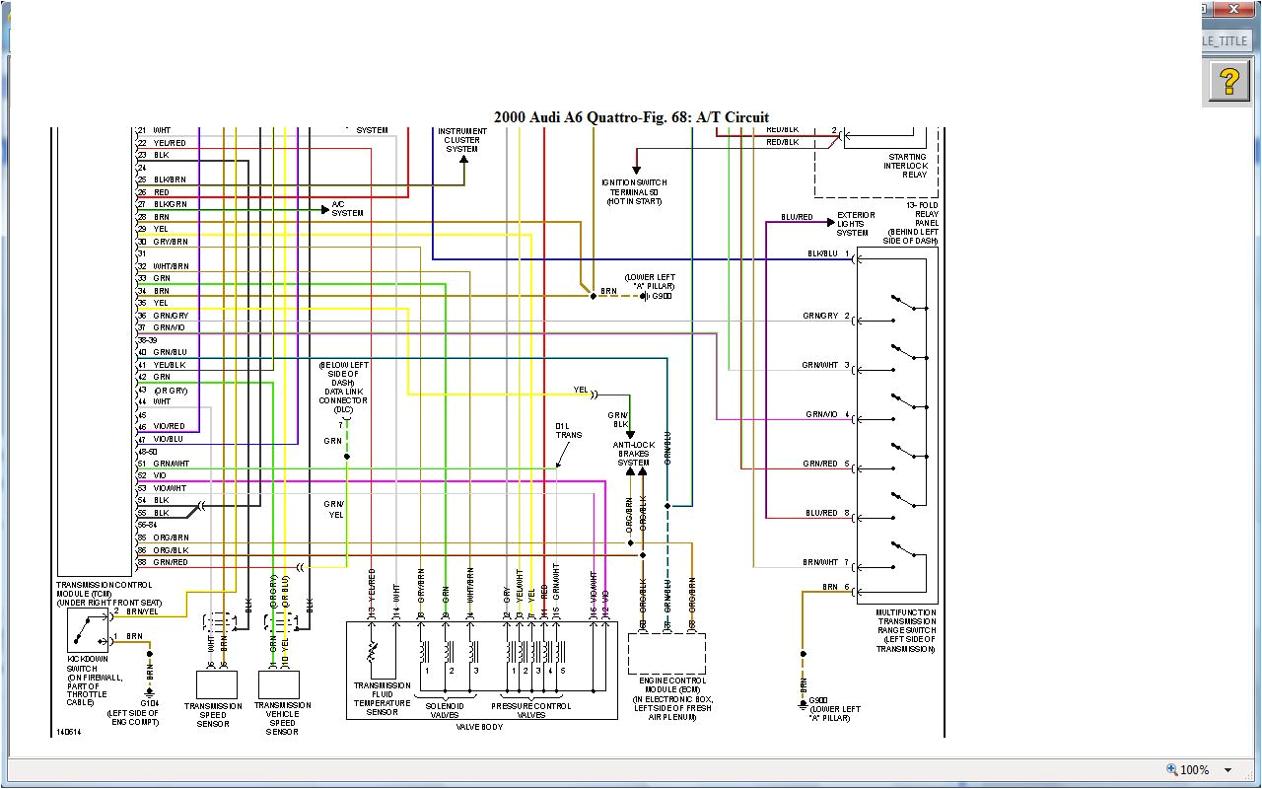1262x789 pixels.
Task: Click the zoom magnifier icon in status bar
Action: pyautogui.click(x=1171, y=769)
